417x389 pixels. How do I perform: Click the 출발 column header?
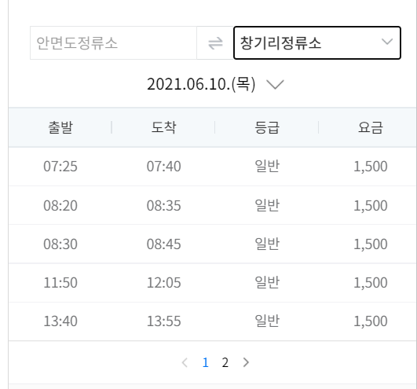click(60, 127)
